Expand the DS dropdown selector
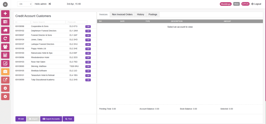The width and height of the screenshot is (266, 124). coord(25,4)
